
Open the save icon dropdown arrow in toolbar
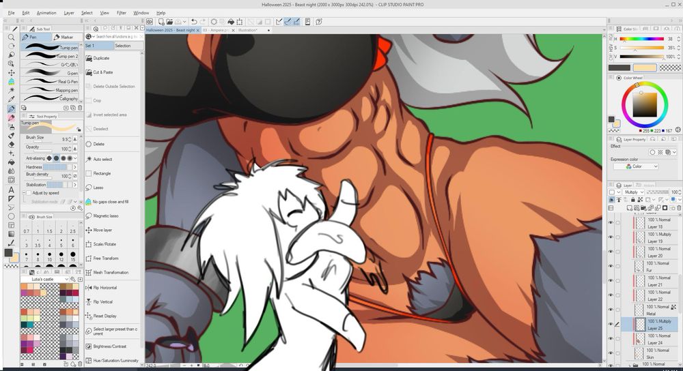[x=184, y=22]
